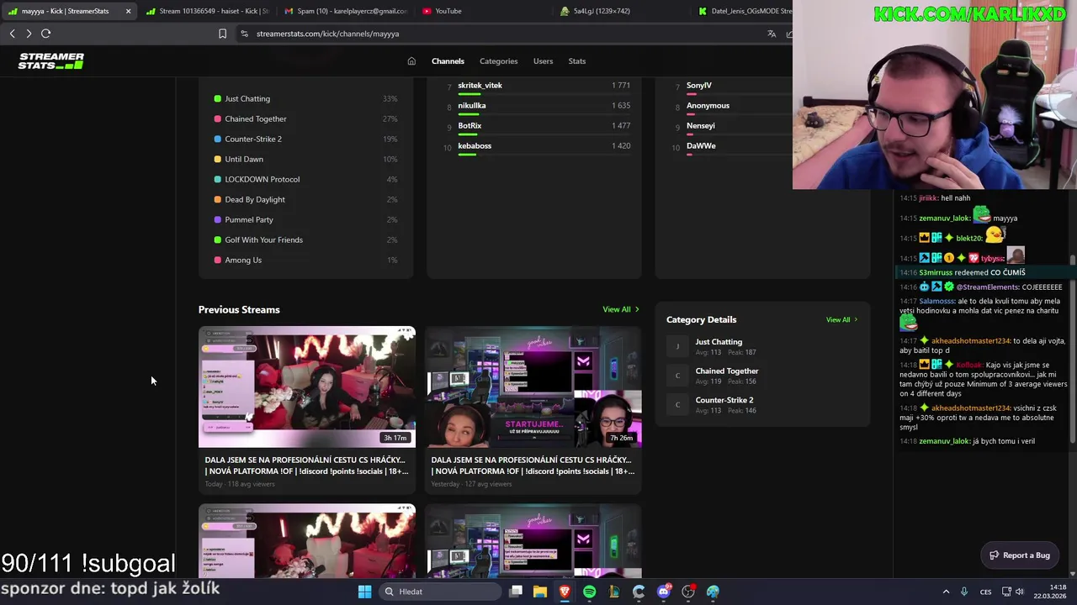
Task: Select Dead By Daylight in category list
Action: [x=306, y=199]
